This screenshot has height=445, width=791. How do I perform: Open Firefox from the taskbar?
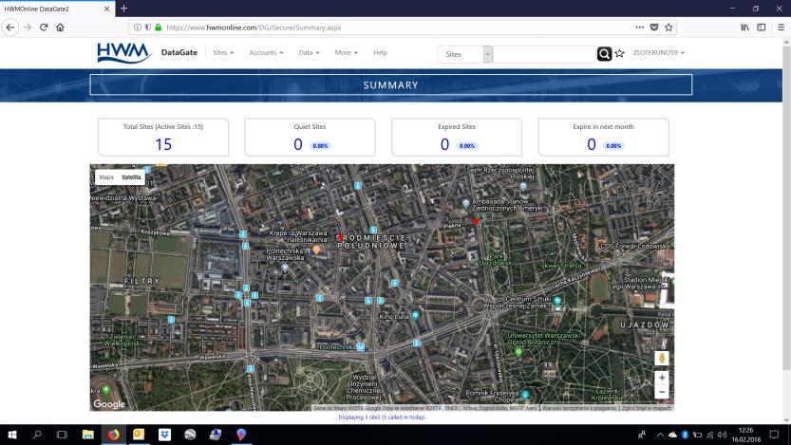(114, 435)
